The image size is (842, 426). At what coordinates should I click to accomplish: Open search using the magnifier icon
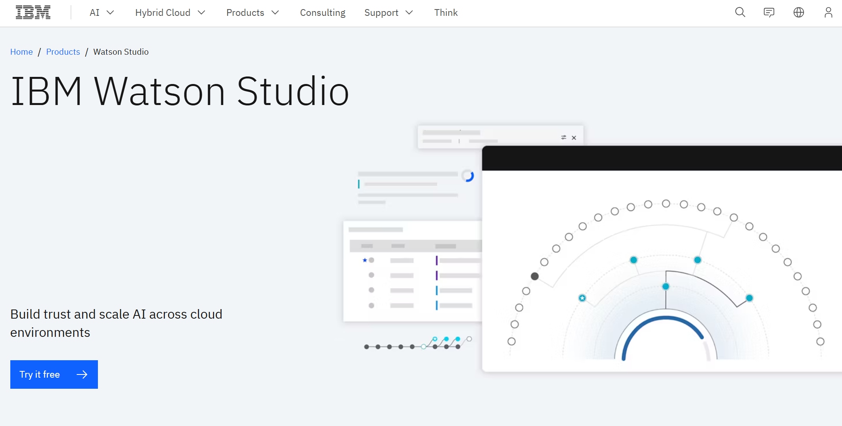click(x=740, y=12)
